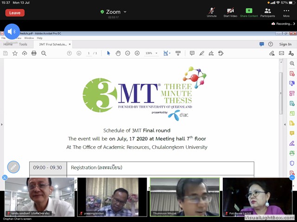This screenshot has height=222, width=297.
Task: Click the share with others person icon
Action: tap(291, 53)
